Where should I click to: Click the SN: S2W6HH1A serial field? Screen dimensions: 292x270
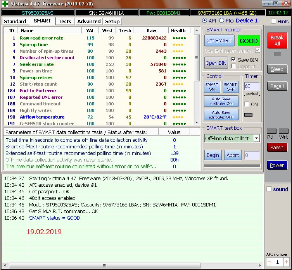coord(106,13)
